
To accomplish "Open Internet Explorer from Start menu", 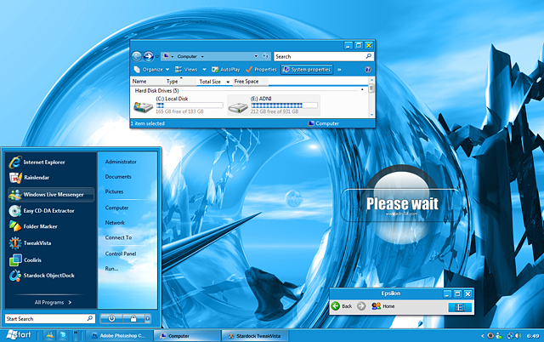I will point(44,161).
